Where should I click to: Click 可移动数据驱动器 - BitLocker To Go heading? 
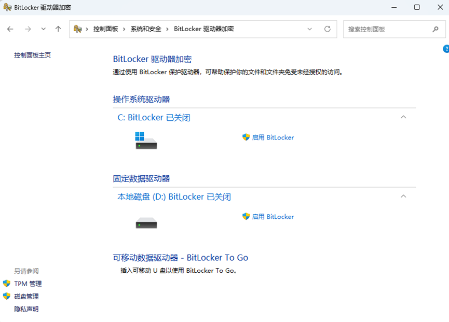(181, 258)
